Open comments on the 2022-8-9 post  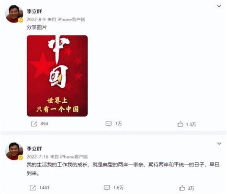point(109,124)
